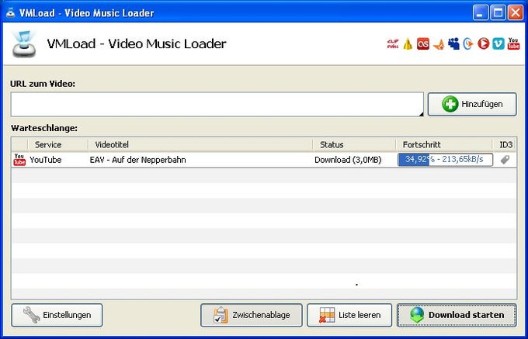The image size is (528, 339).
Task: Clear queue with Liste leeren
Action: click(x=349, y=315)
